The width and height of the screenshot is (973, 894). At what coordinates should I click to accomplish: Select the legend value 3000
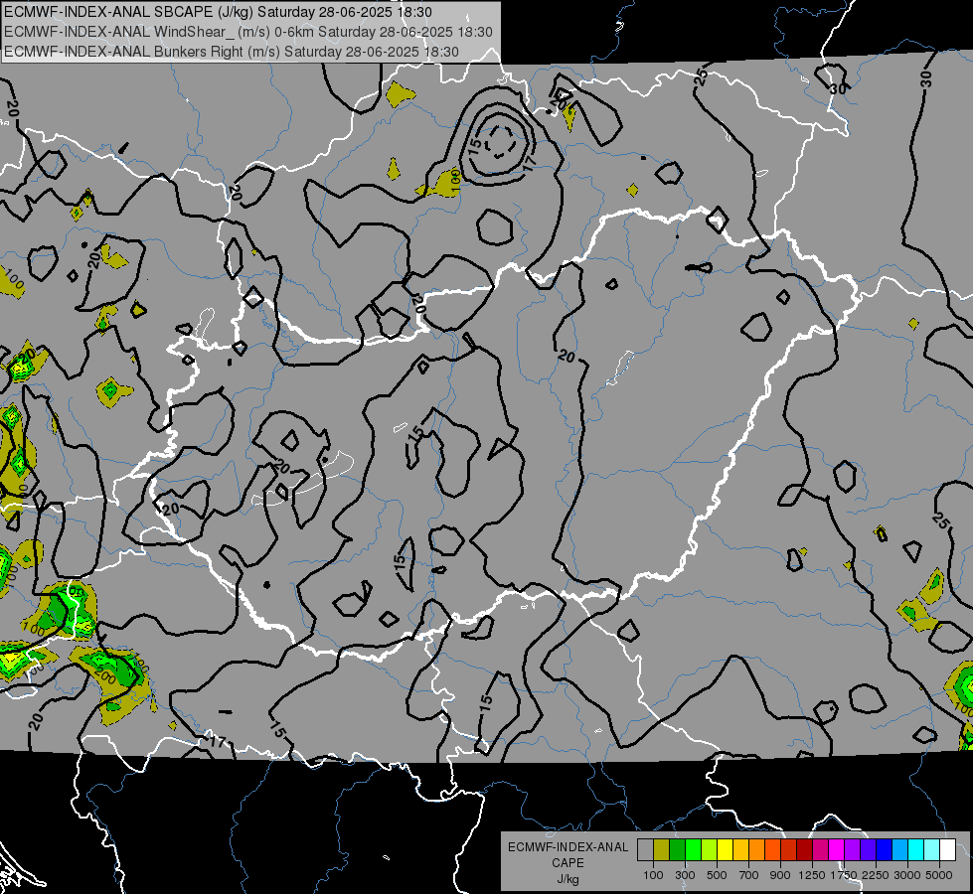tap(907, 875)
